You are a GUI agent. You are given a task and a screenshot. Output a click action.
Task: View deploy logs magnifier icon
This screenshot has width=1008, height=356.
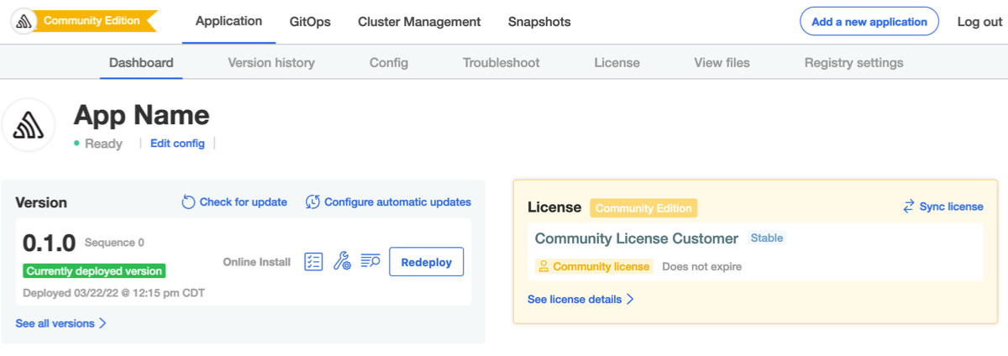tap(370, 262)
